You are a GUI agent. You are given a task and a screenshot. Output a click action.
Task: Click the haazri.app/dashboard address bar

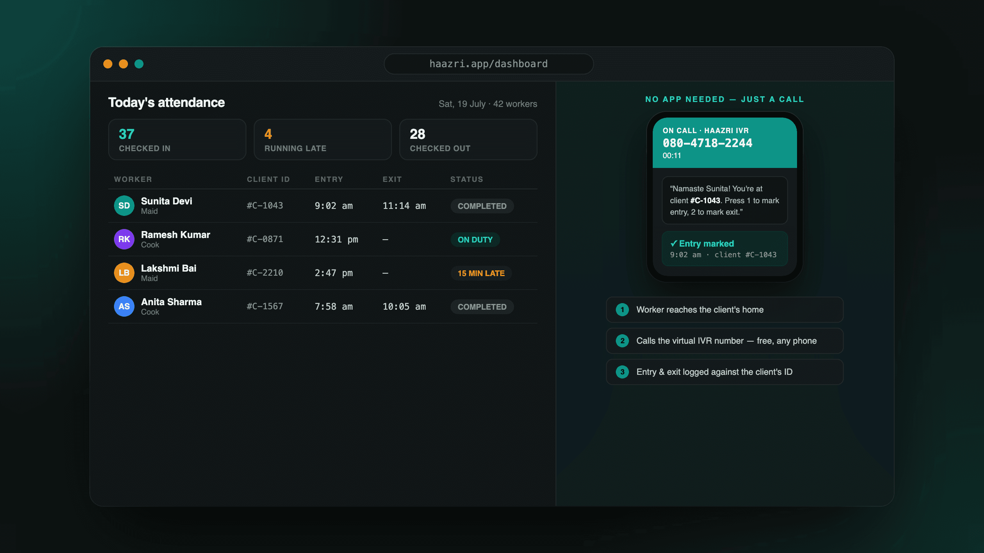(x=488, y=64)
